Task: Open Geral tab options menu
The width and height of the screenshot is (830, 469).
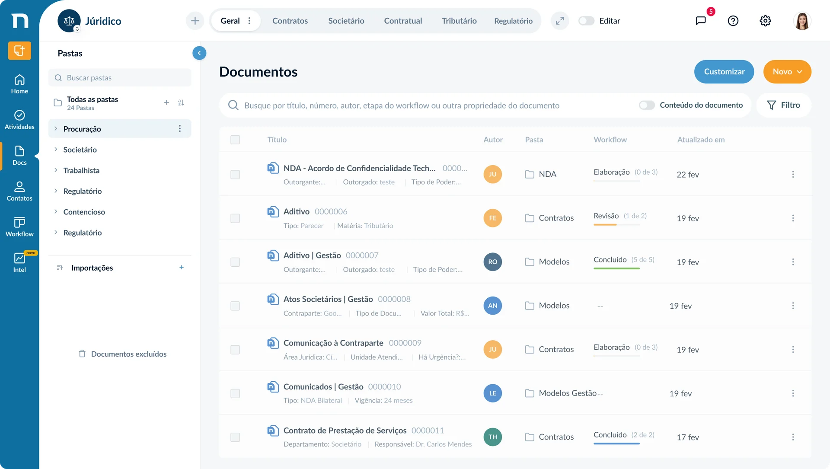Action: tap(249, 21)
